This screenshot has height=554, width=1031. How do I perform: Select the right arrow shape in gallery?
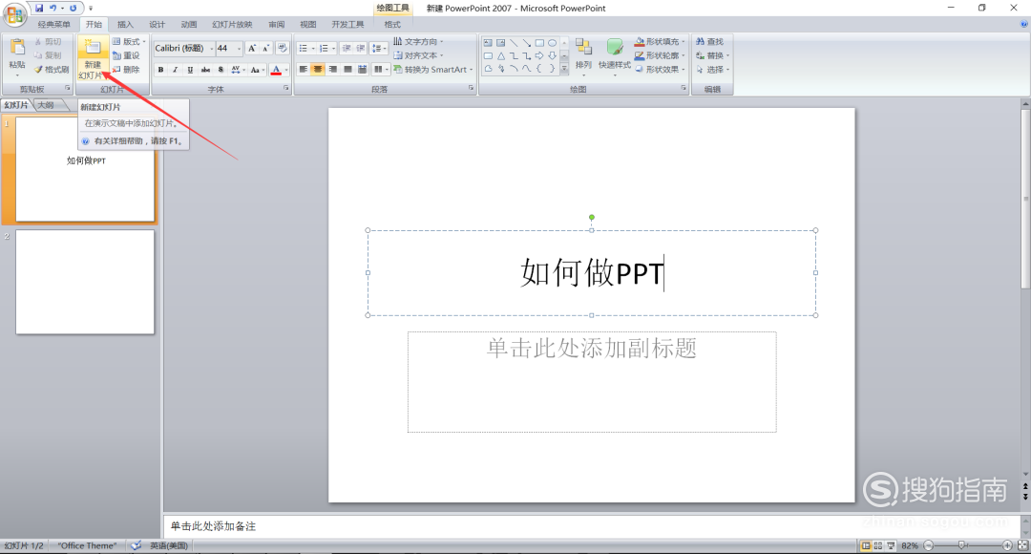click(539, 56)
